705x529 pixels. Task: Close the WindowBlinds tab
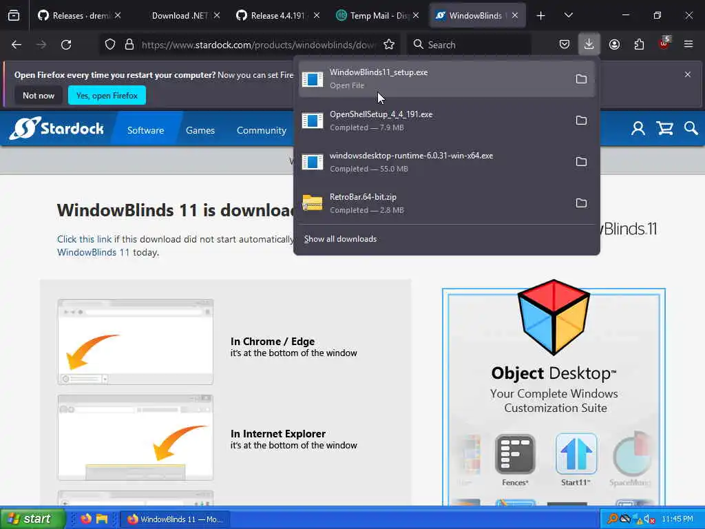pyautogui.click(x=515, y=16)
